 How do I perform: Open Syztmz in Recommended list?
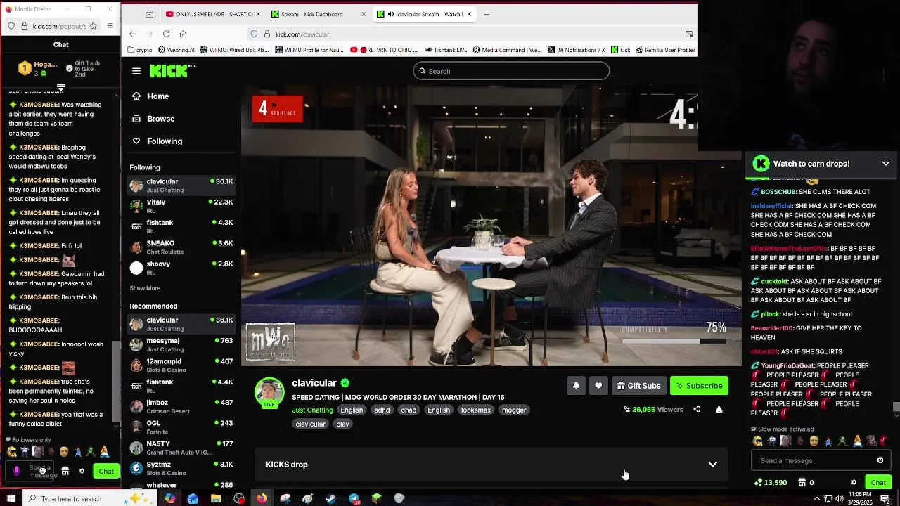coord(181,468)
